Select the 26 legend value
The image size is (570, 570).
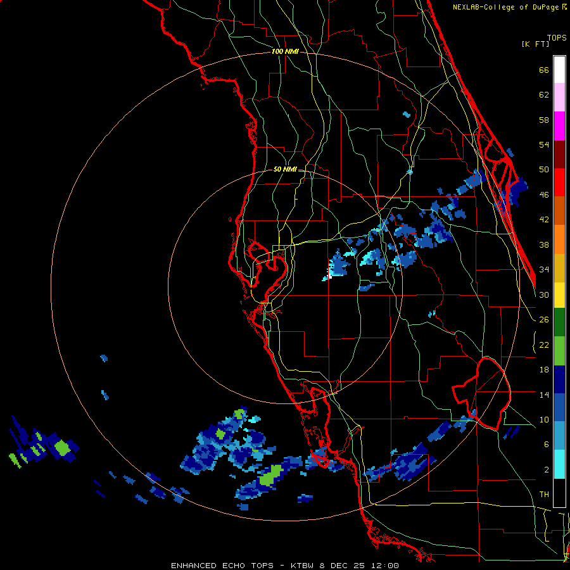point(544,320)
